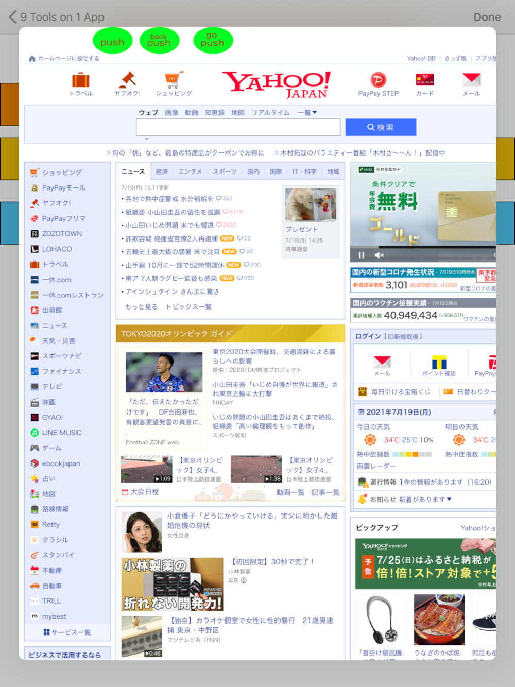
Task: Play the 1:09 女子4 track video
Action: [x=146, y=469]
